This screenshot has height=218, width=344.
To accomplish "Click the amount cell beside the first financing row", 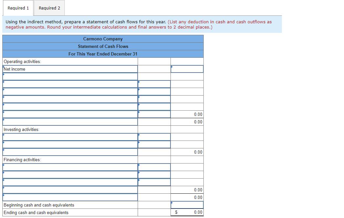I will [154, 167].
